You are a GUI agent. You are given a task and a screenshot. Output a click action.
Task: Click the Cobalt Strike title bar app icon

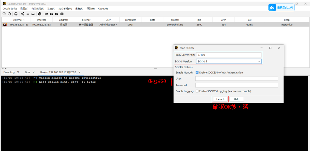[4, 4]
